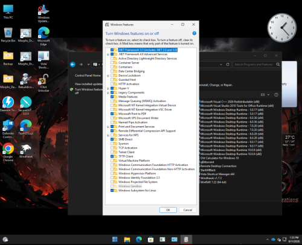Click the help icon in Programs and Features
The height and width of the screenshot is (245, 302).
pyautogui.click(x=276, y=95)
